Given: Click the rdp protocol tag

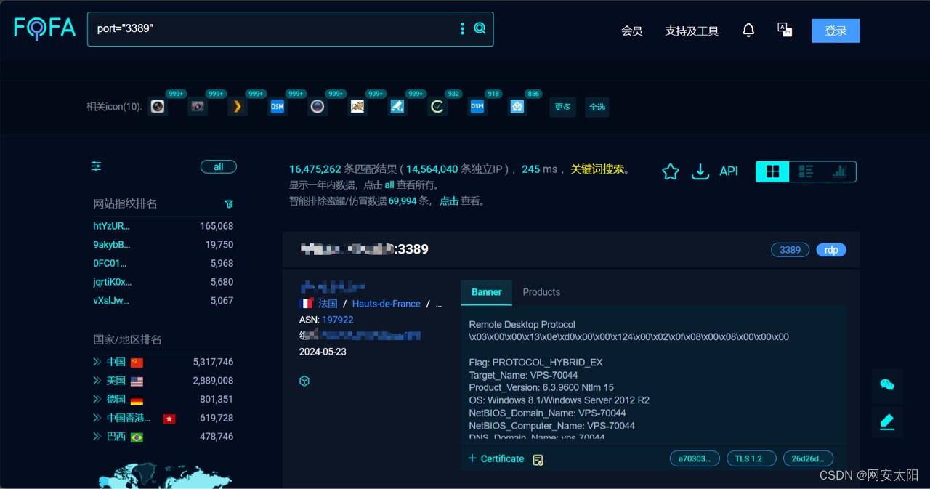Looking at the screenshot, I should pyautogui.click(x=831, y=250).
